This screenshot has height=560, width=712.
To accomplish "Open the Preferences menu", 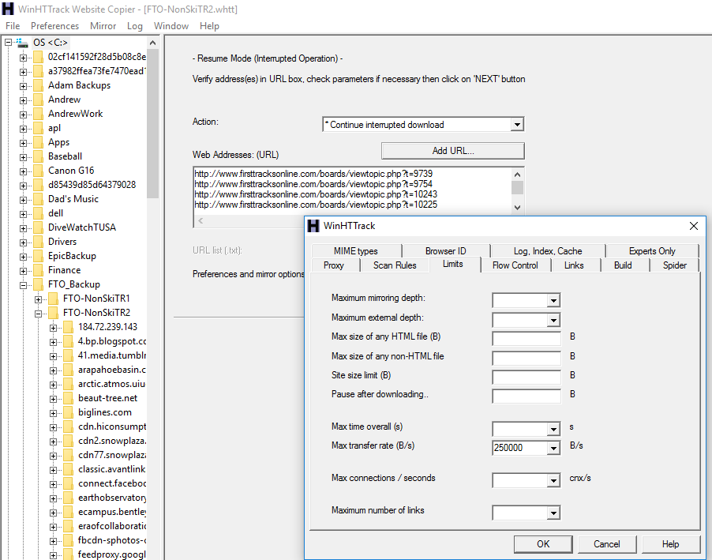I will click(55, 26).
